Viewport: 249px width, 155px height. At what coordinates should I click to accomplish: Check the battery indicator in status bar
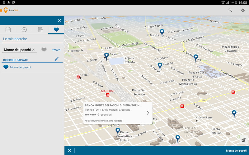[x=236, y=2]
